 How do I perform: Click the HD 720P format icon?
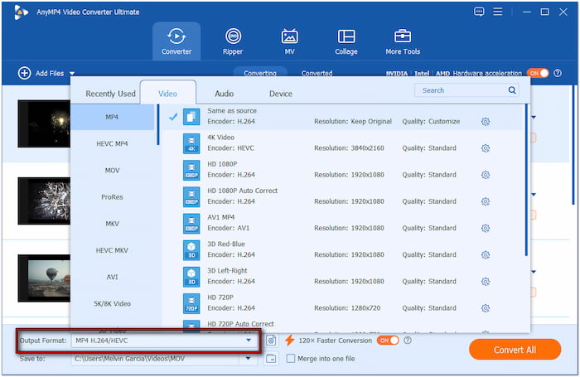coord(191,303)
